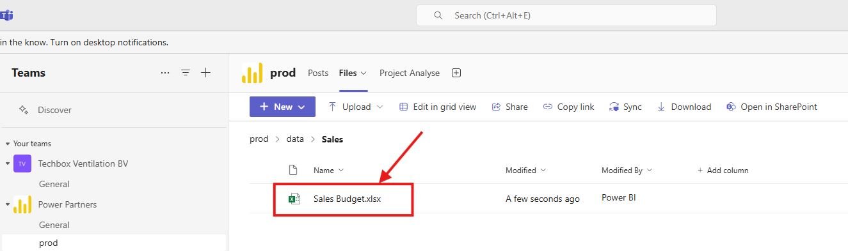Click Open in SharePoint
The image size is (848, 251).
point(772,107)
